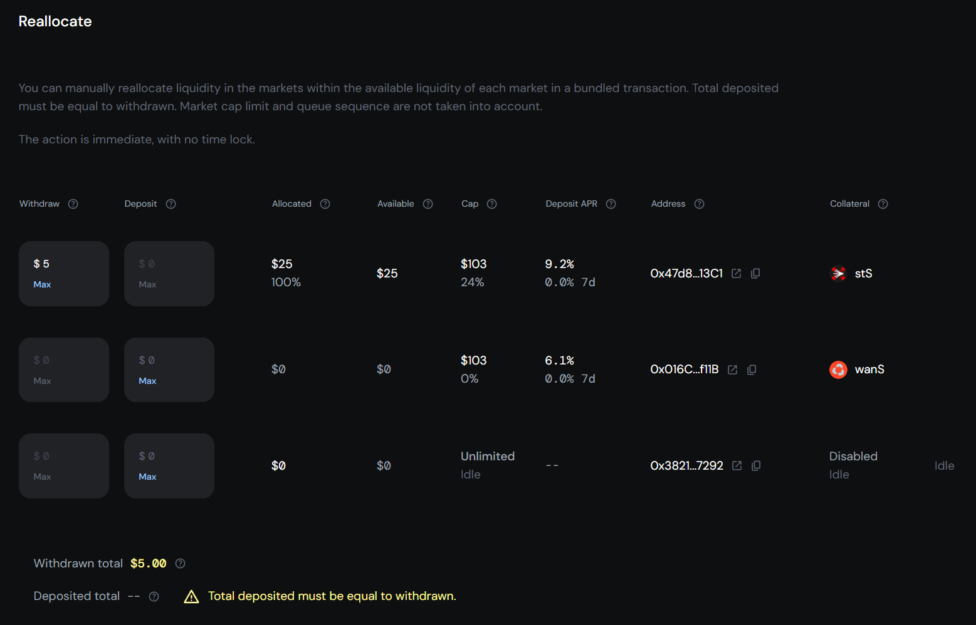Copy the wanS market address 0x016C...f11B

(752, 369)
